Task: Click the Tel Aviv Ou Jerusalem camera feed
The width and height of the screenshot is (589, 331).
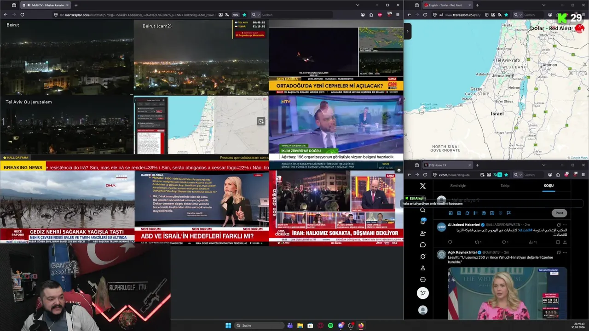Action: [x=67, y=125]
